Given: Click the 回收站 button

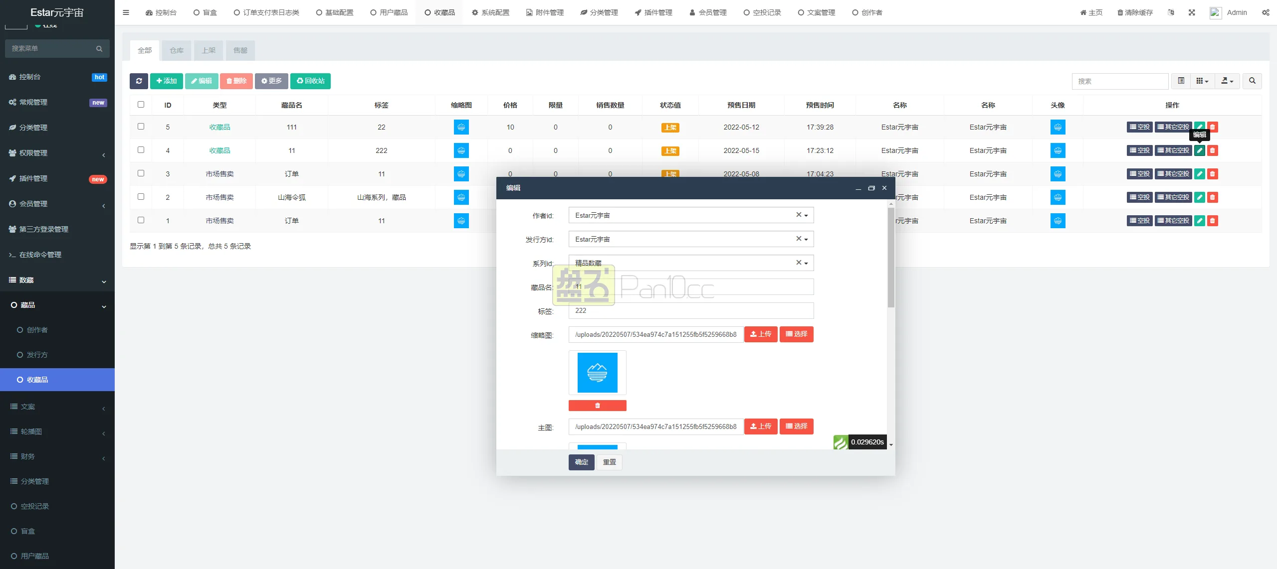Looking at the screenshot, I should coord(310,81).
